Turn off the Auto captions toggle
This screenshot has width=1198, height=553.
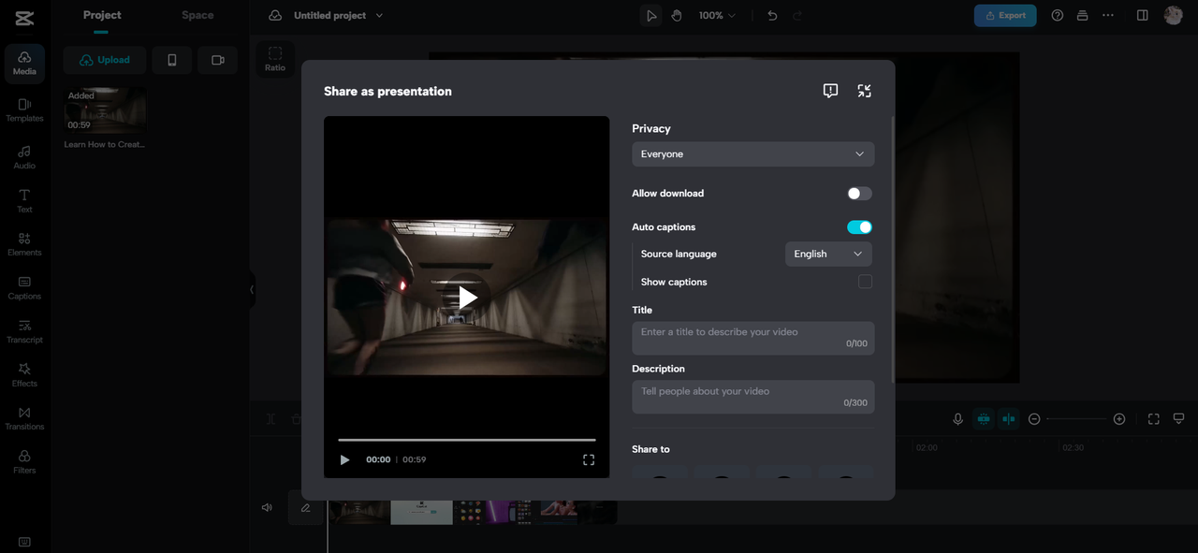[x=859, y=227]
